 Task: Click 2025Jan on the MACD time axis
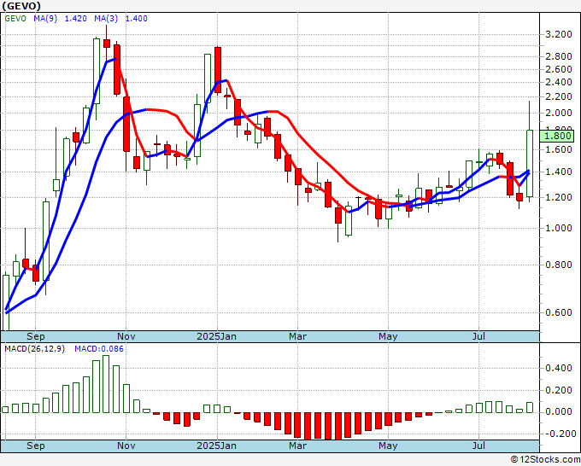coord(216,446)
